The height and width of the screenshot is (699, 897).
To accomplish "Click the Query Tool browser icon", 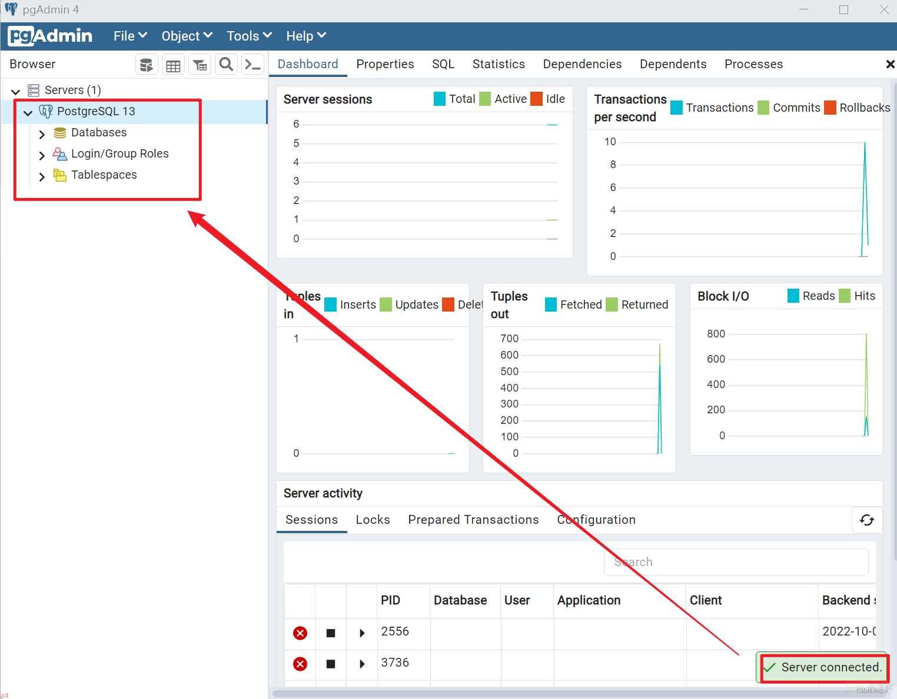I will coord(147,64).
